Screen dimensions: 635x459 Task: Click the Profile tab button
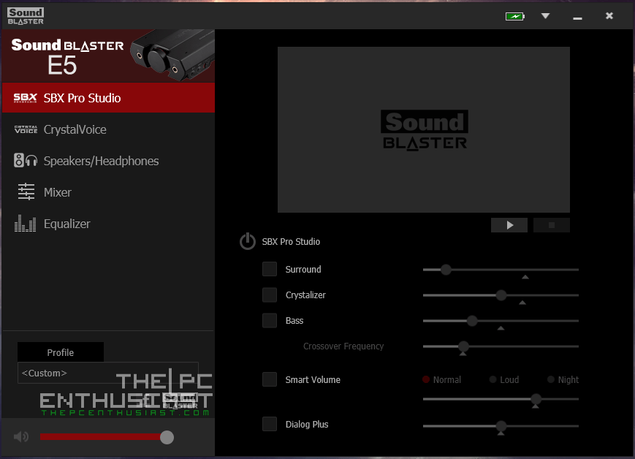61,352
